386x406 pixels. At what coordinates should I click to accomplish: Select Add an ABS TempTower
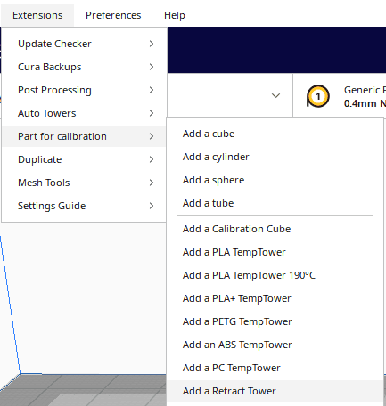tap(275, 345)
